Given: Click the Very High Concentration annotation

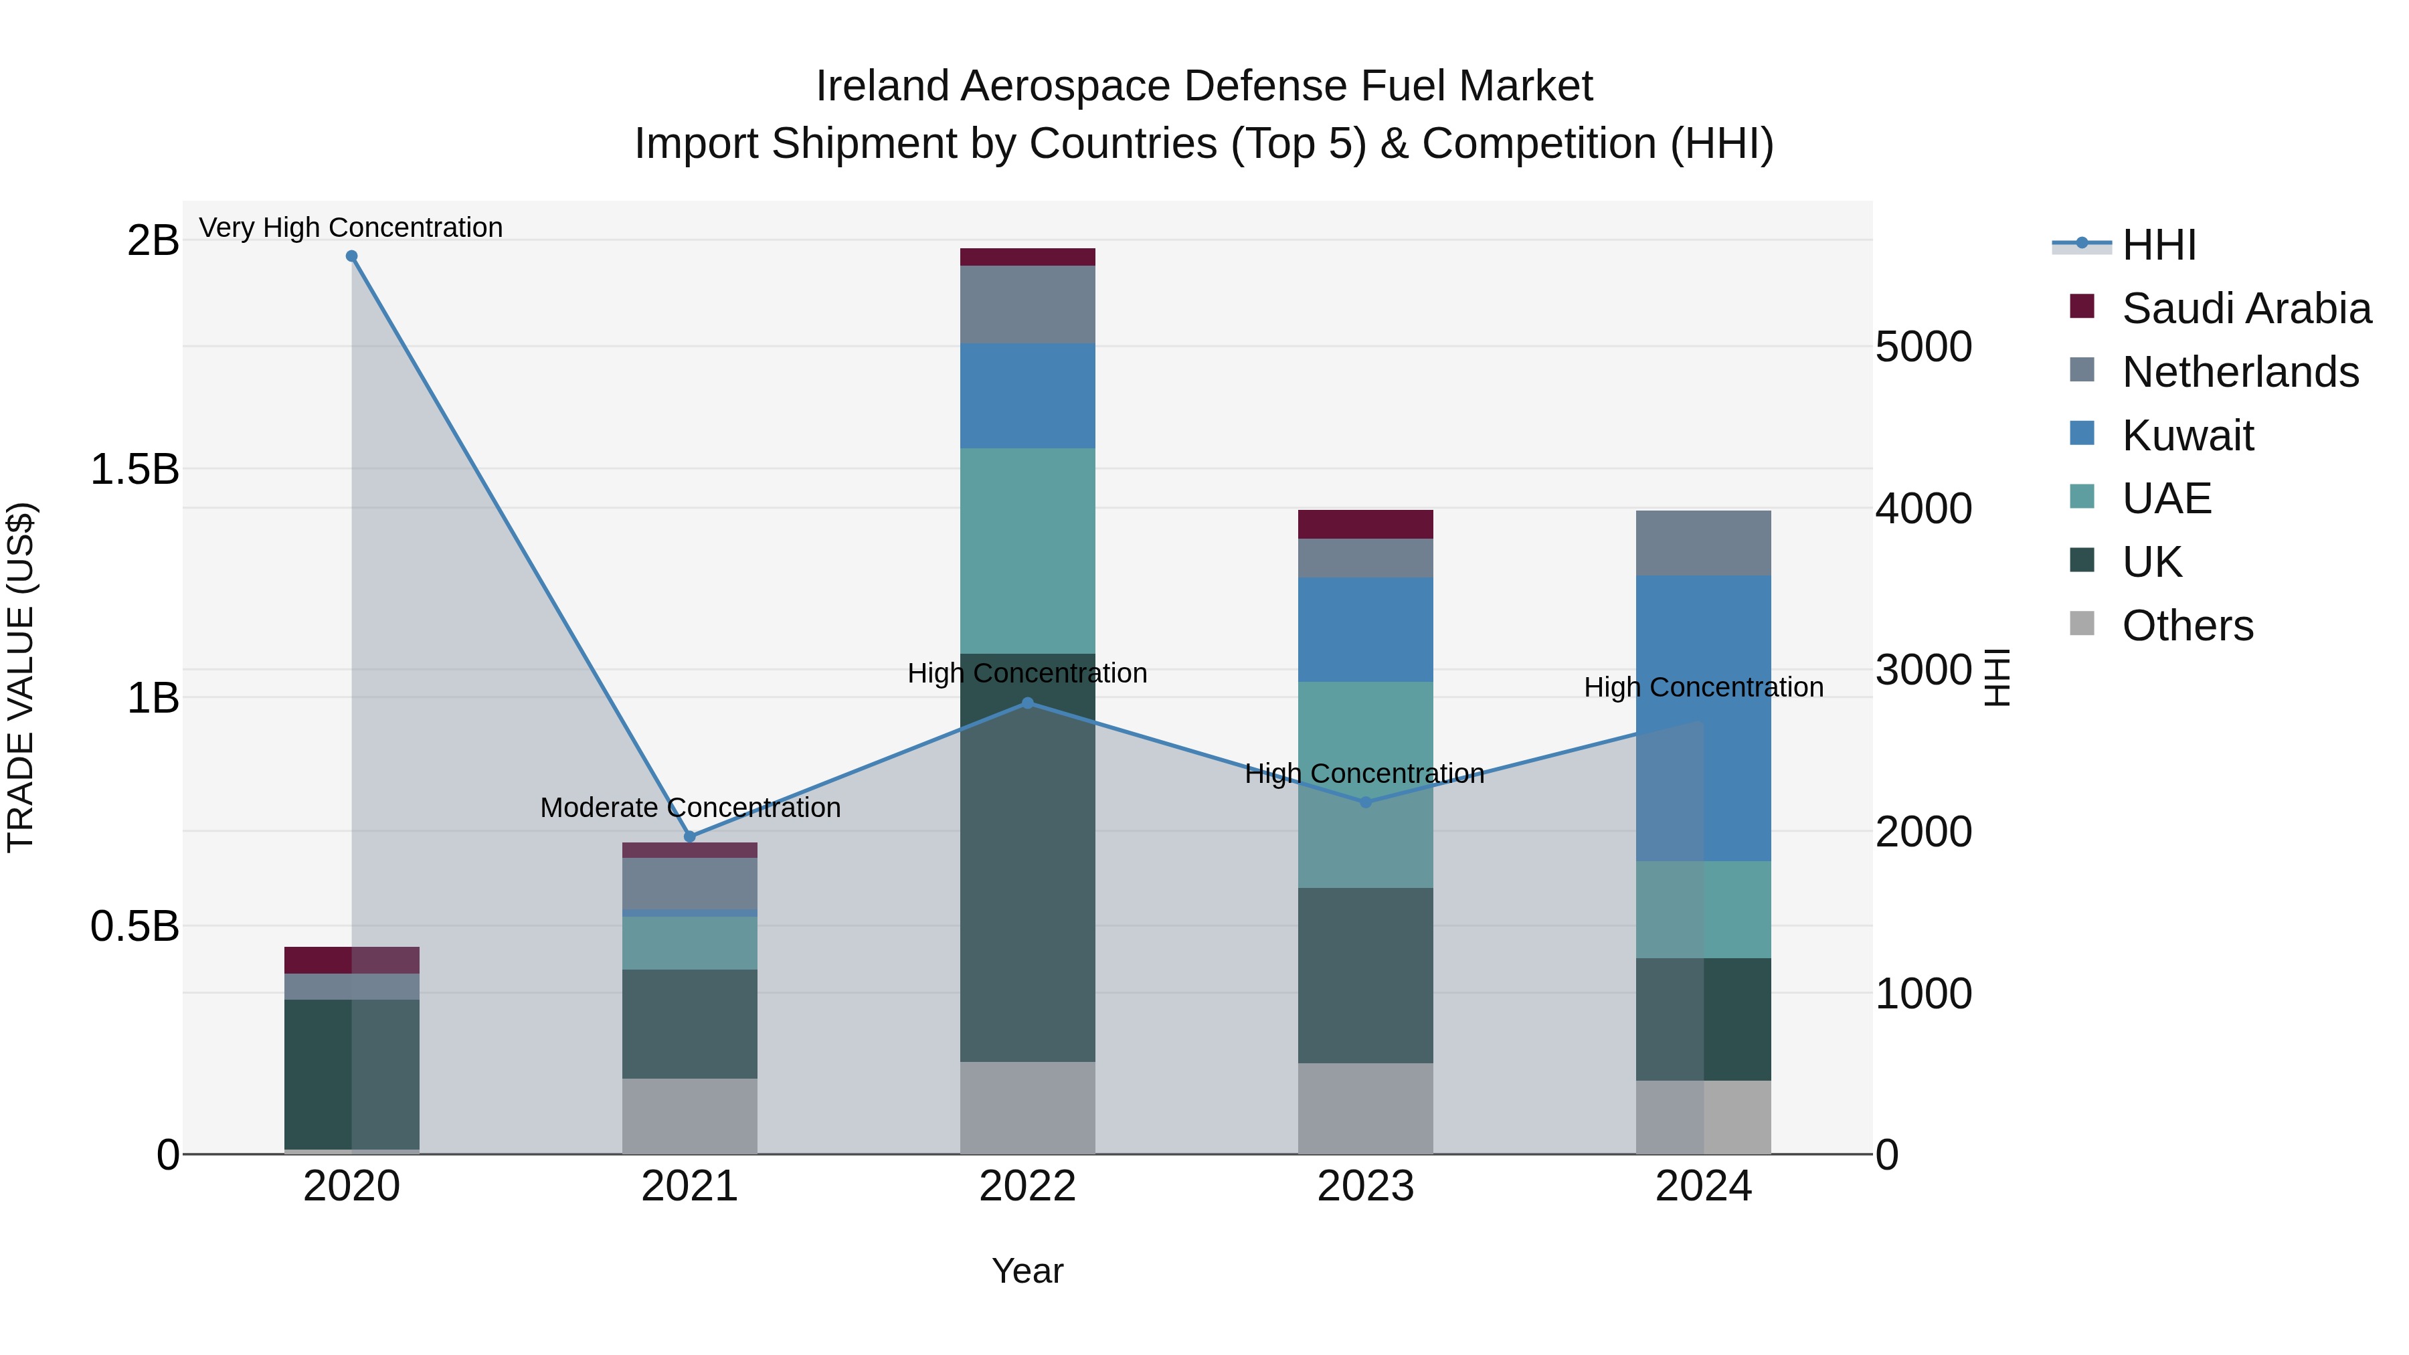Looking at the screenshot, I should pyautogui.click(x=351, y=228).
